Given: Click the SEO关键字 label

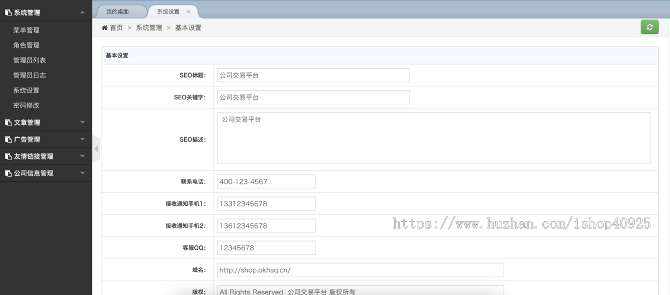Looking at the screenshot, I should point(190,97).
